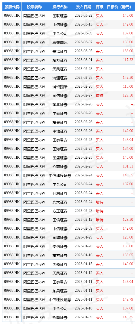Click the 149.79 target price
135x324 pixels.
point(128,300)
